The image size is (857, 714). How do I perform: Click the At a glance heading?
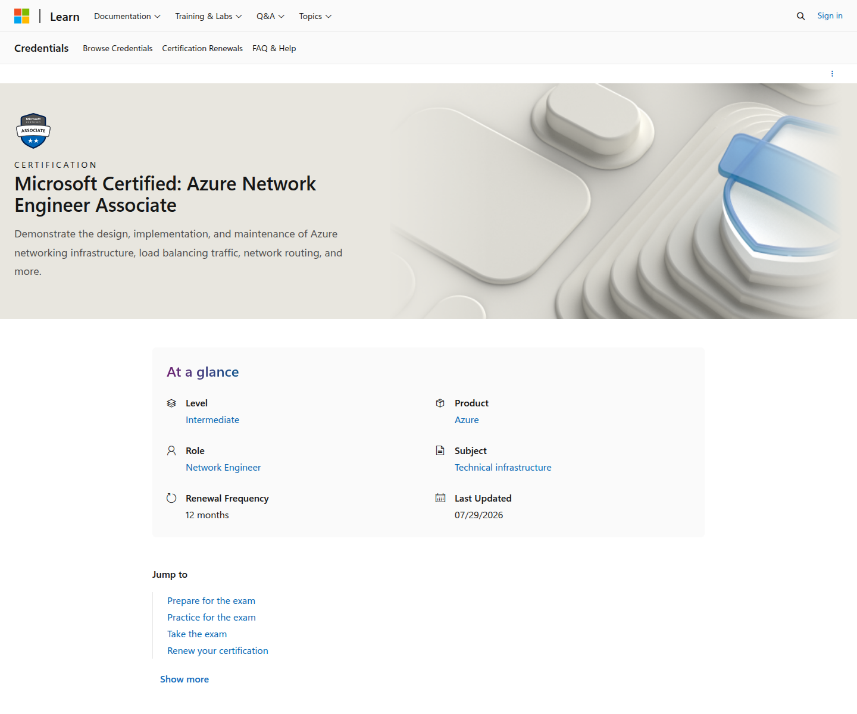pyautogui.click(x=203, y=372)
